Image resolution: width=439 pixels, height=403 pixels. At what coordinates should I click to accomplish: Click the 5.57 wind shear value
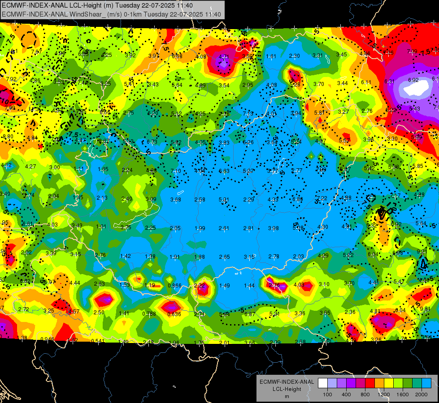click(344, 141)
